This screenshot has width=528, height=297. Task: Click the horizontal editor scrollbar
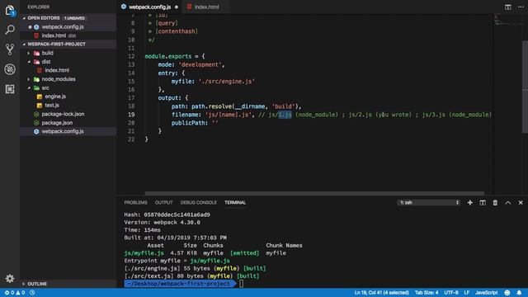314,193
